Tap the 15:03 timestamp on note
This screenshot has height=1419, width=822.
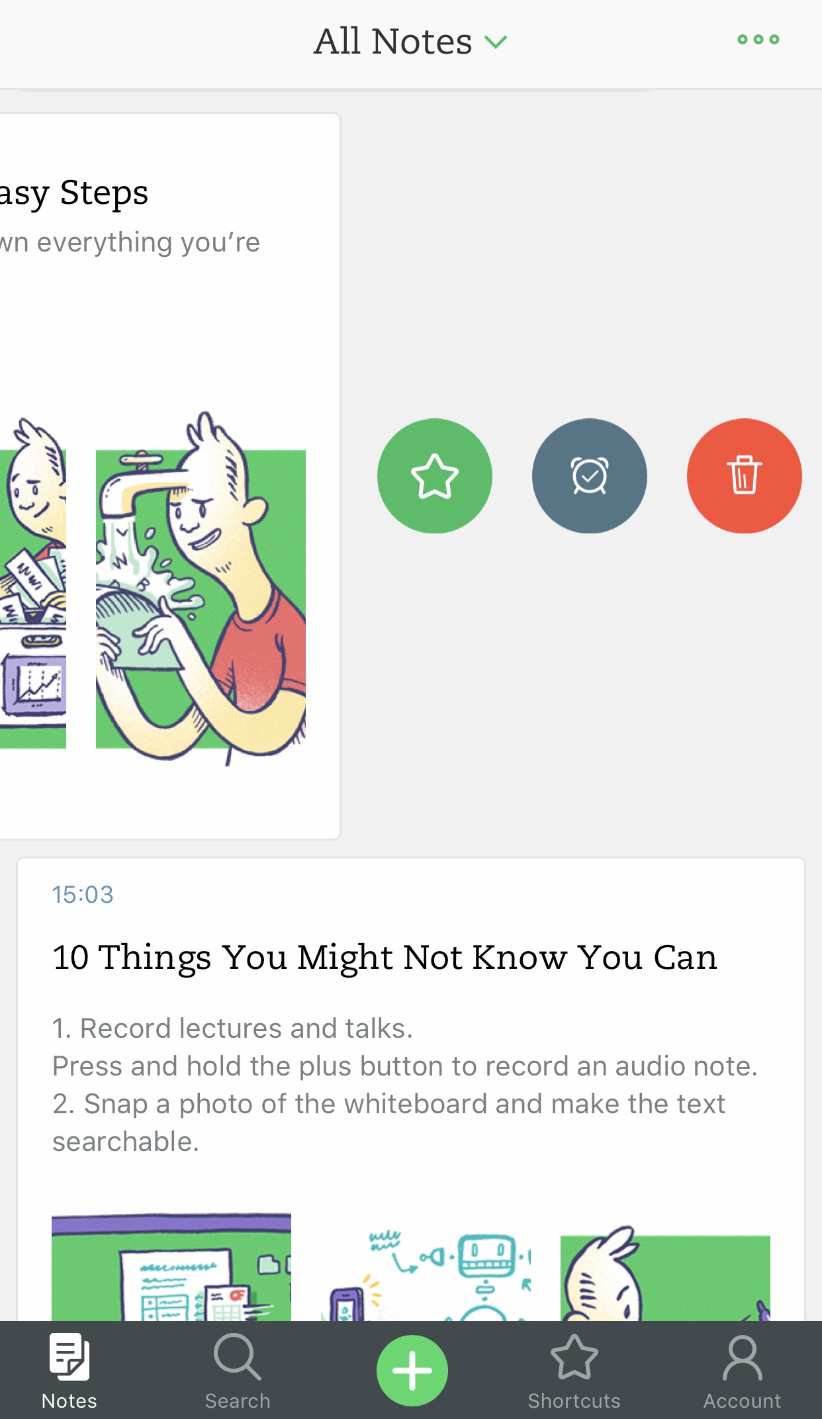pos(83,895)
